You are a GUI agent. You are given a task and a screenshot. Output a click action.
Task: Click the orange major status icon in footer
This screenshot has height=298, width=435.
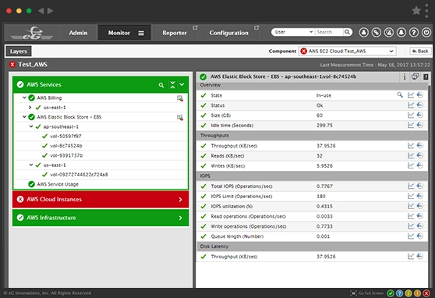(417, 293)
